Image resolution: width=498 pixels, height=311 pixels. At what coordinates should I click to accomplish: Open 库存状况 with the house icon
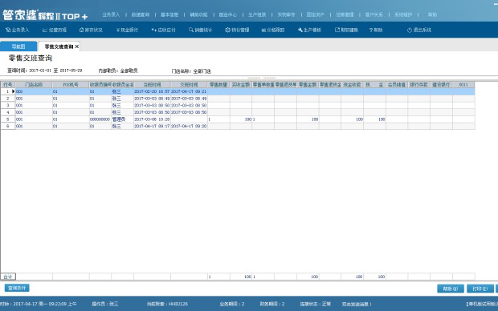click(x=91, y=30)
